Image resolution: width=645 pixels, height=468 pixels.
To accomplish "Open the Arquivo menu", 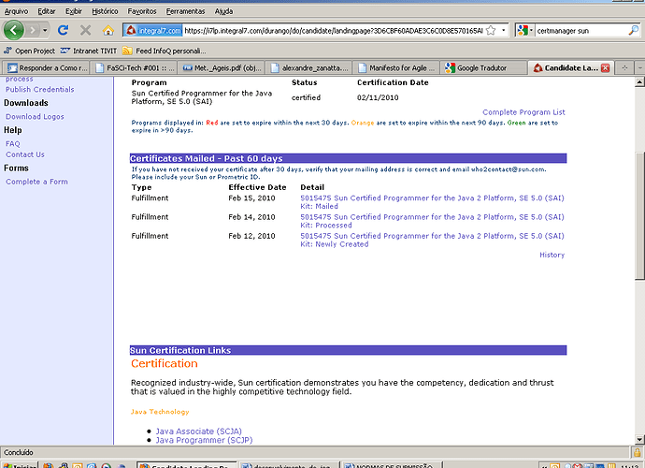I will pos(16,11).
